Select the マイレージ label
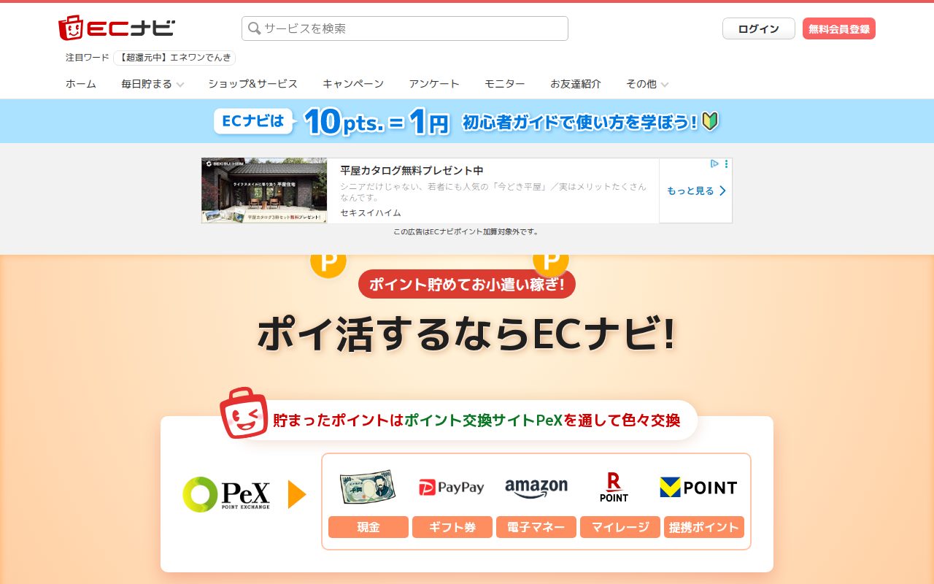Screen dimensions: 934x584 click(620, 527)
